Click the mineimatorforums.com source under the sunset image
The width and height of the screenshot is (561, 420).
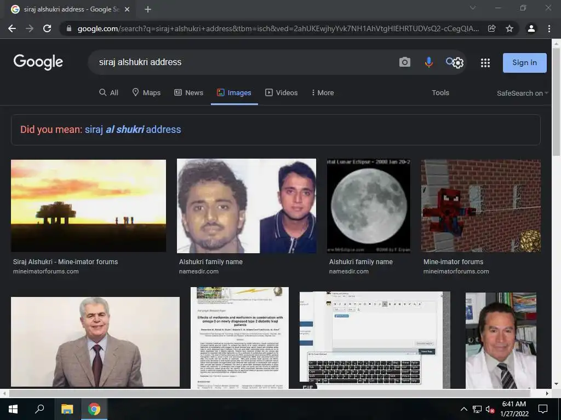click(x=46, y=271)
